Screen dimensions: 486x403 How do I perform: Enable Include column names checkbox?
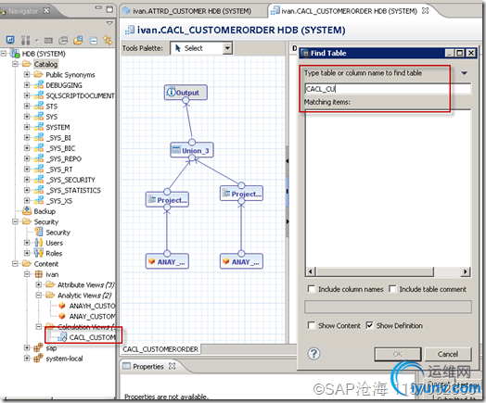click(x=312, y=289)
